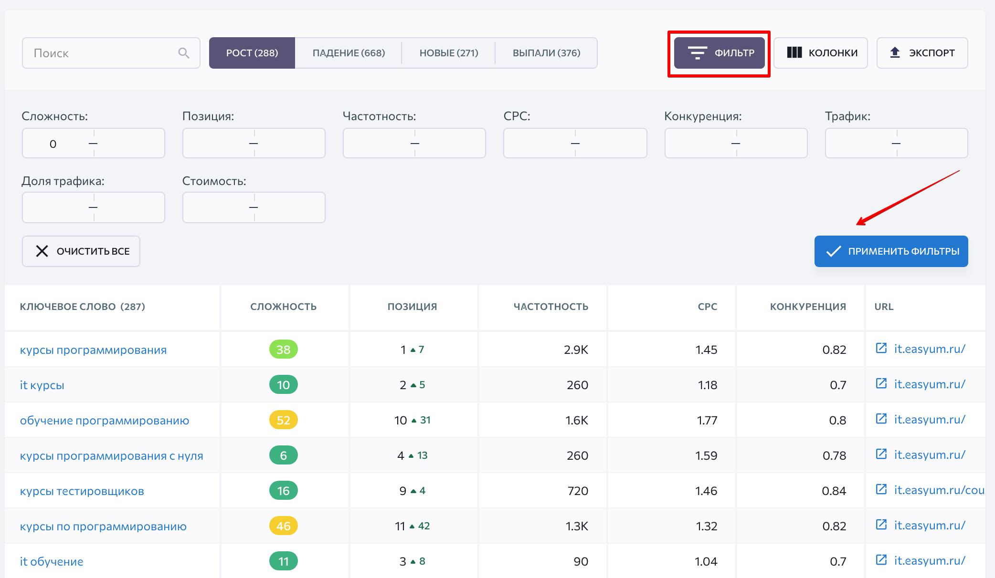Screen dimensions: 995x578
Task: Click the Сложность maximum value field
Action: coord(131,144)
